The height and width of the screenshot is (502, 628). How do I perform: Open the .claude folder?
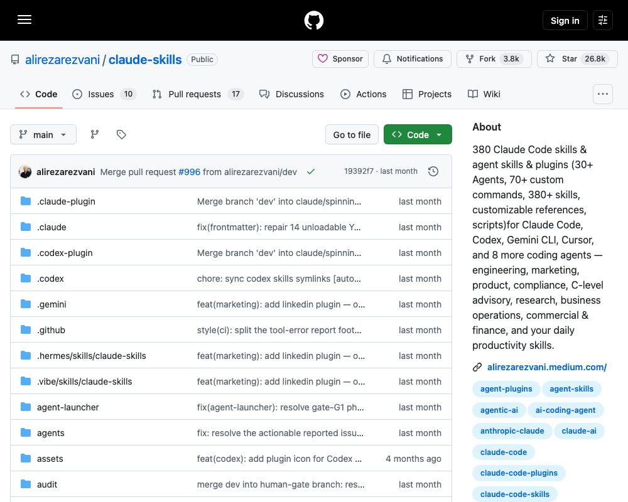(51, 227)
